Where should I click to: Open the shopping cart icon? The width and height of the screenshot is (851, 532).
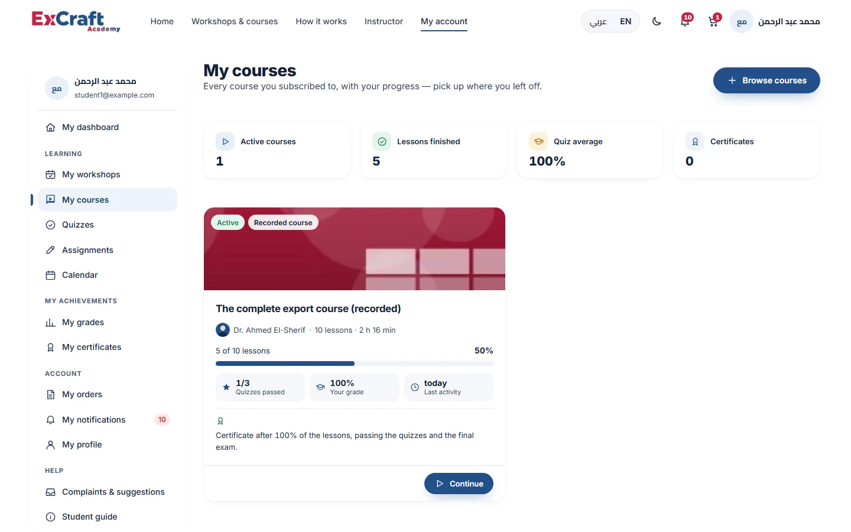(714, 21)
